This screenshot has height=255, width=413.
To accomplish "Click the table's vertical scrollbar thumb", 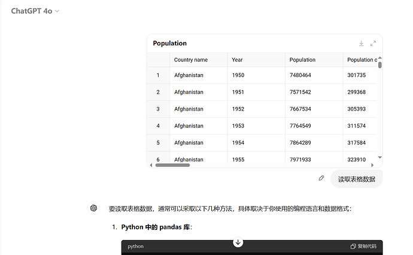I will click(x=380, y=64).
